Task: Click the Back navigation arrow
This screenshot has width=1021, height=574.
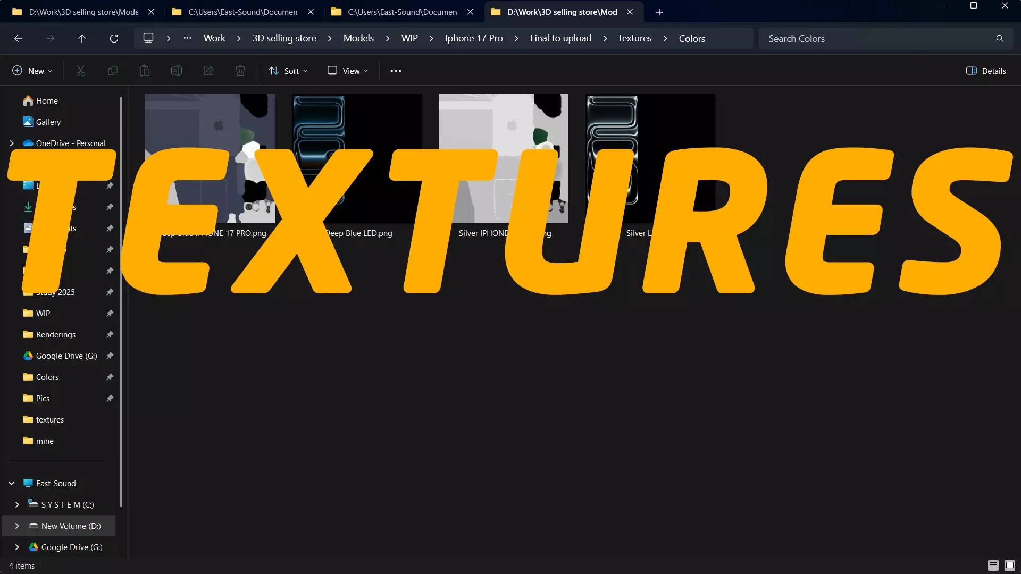Action: pos(18,38)
